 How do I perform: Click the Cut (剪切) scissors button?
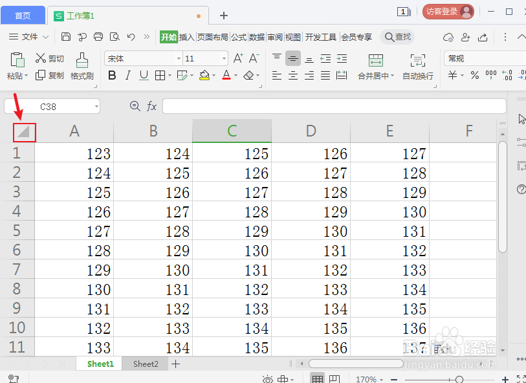point(49,58)
